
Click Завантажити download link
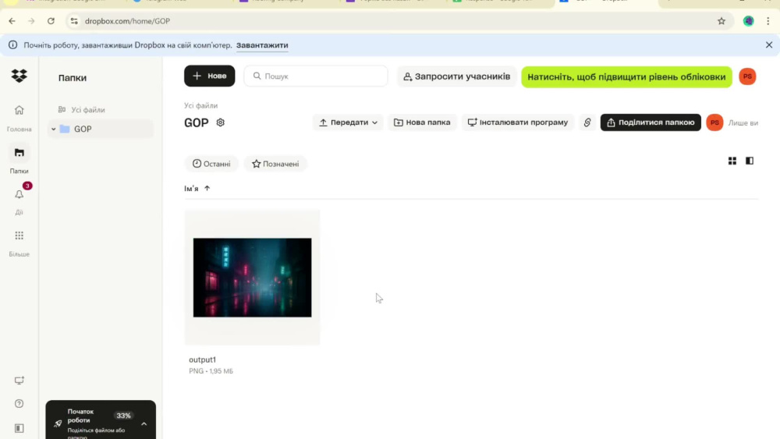point(262,45)
